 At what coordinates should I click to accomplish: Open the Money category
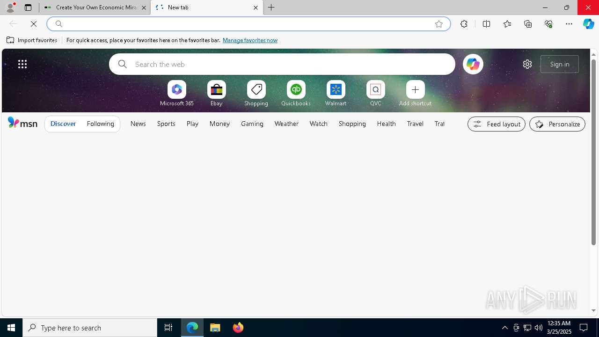[219, 124]
